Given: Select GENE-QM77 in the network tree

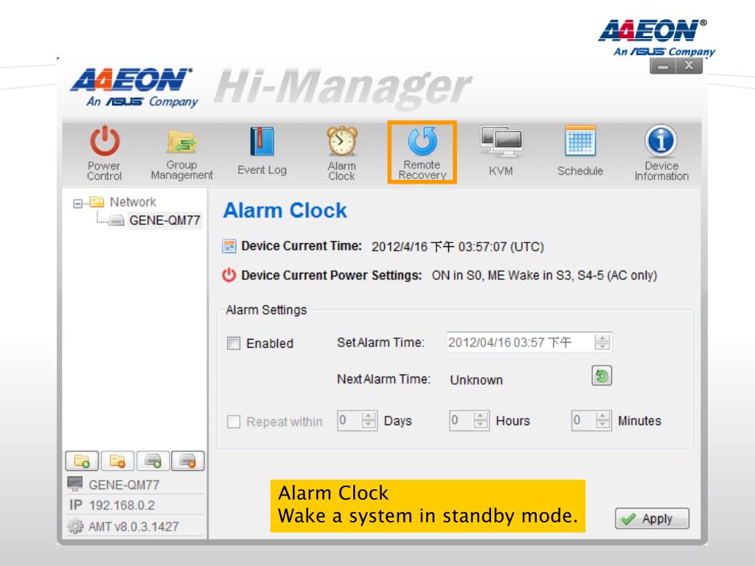Looking at the screenshot, I should [164, 220].
